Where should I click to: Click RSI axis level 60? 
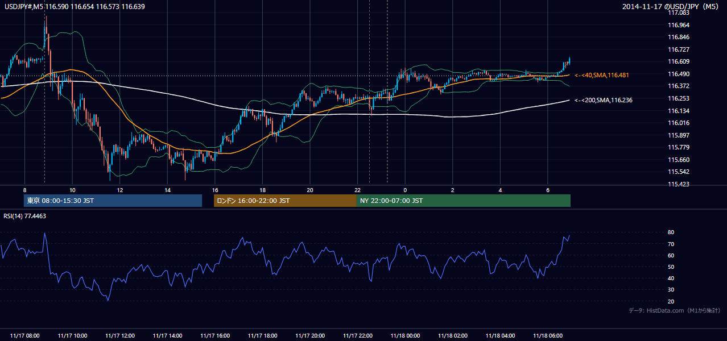click(671, 255)
